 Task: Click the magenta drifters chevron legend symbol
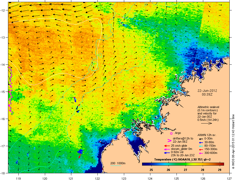pos(169,140)
